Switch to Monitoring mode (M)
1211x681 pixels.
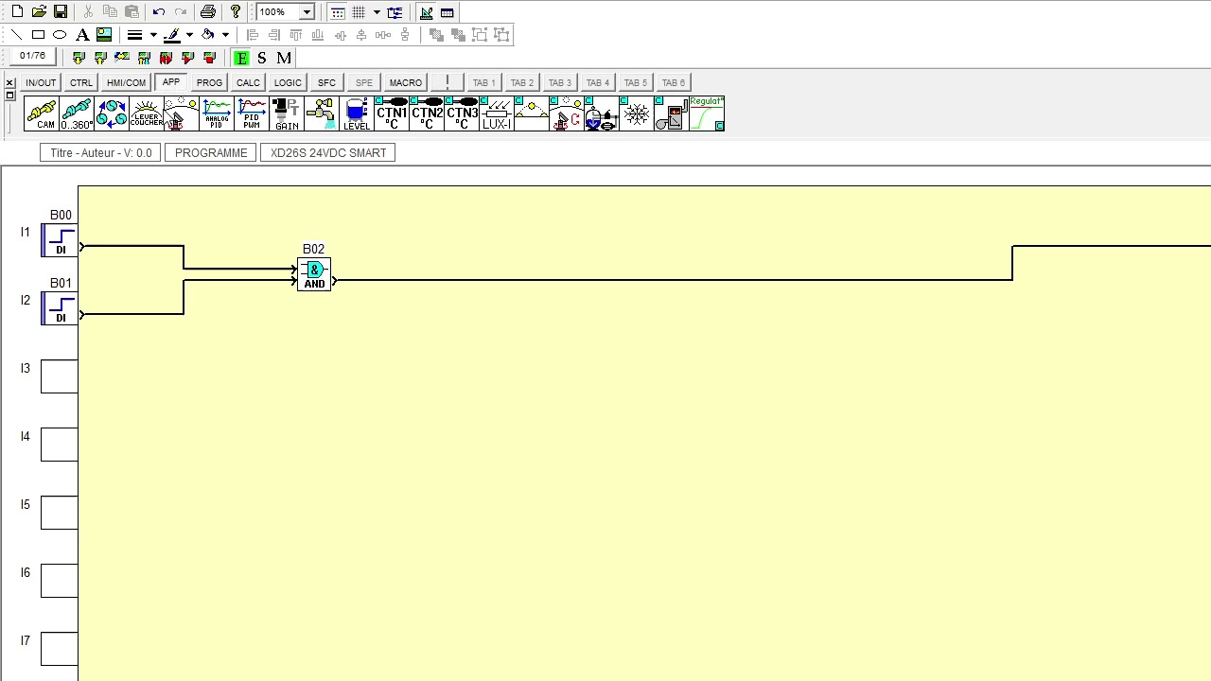point(284,58)
